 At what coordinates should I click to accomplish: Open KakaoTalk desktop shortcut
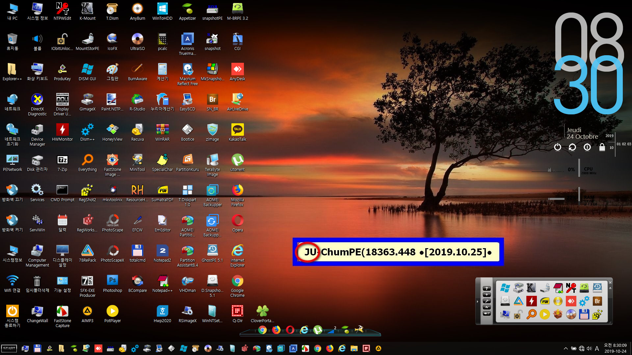pyautogui.click(x=237, y=132)
